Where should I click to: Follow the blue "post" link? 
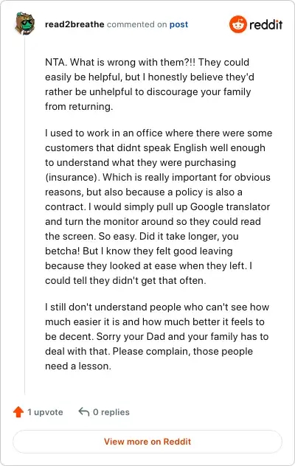pos(178,24)
